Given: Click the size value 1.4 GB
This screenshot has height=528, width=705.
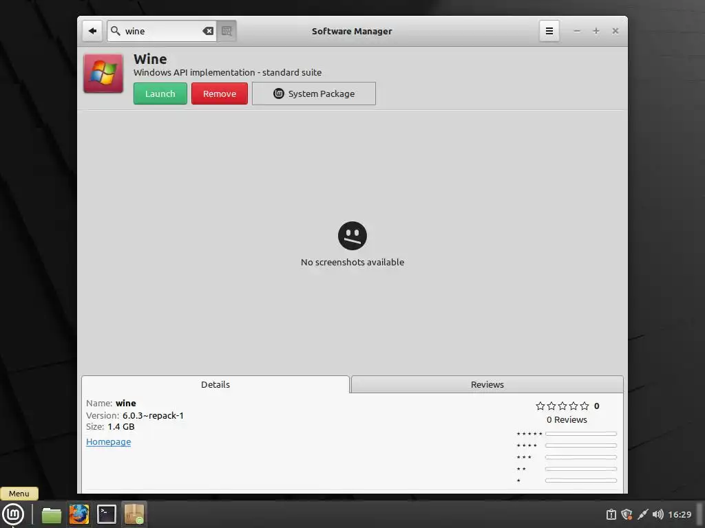Looking at the screenshot, I should tap(121, 426).
